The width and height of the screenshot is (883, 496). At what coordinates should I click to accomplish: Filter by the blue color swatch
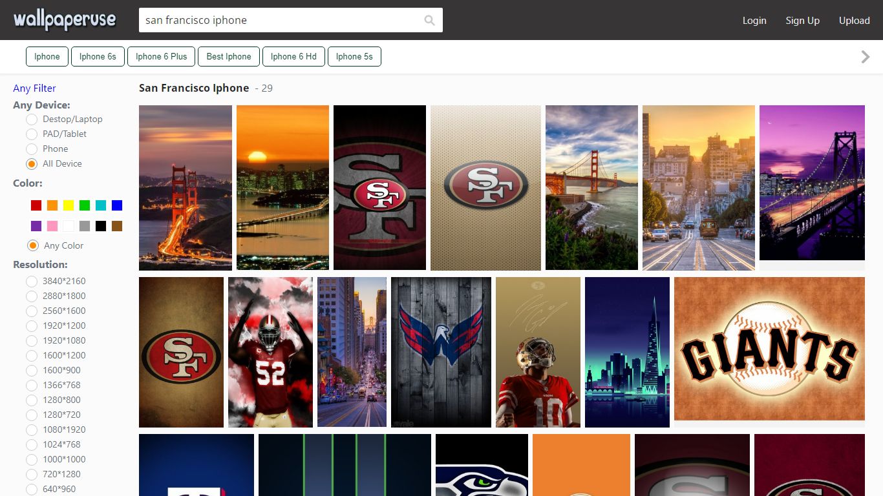pyautogui.click(x=117, y=205)
